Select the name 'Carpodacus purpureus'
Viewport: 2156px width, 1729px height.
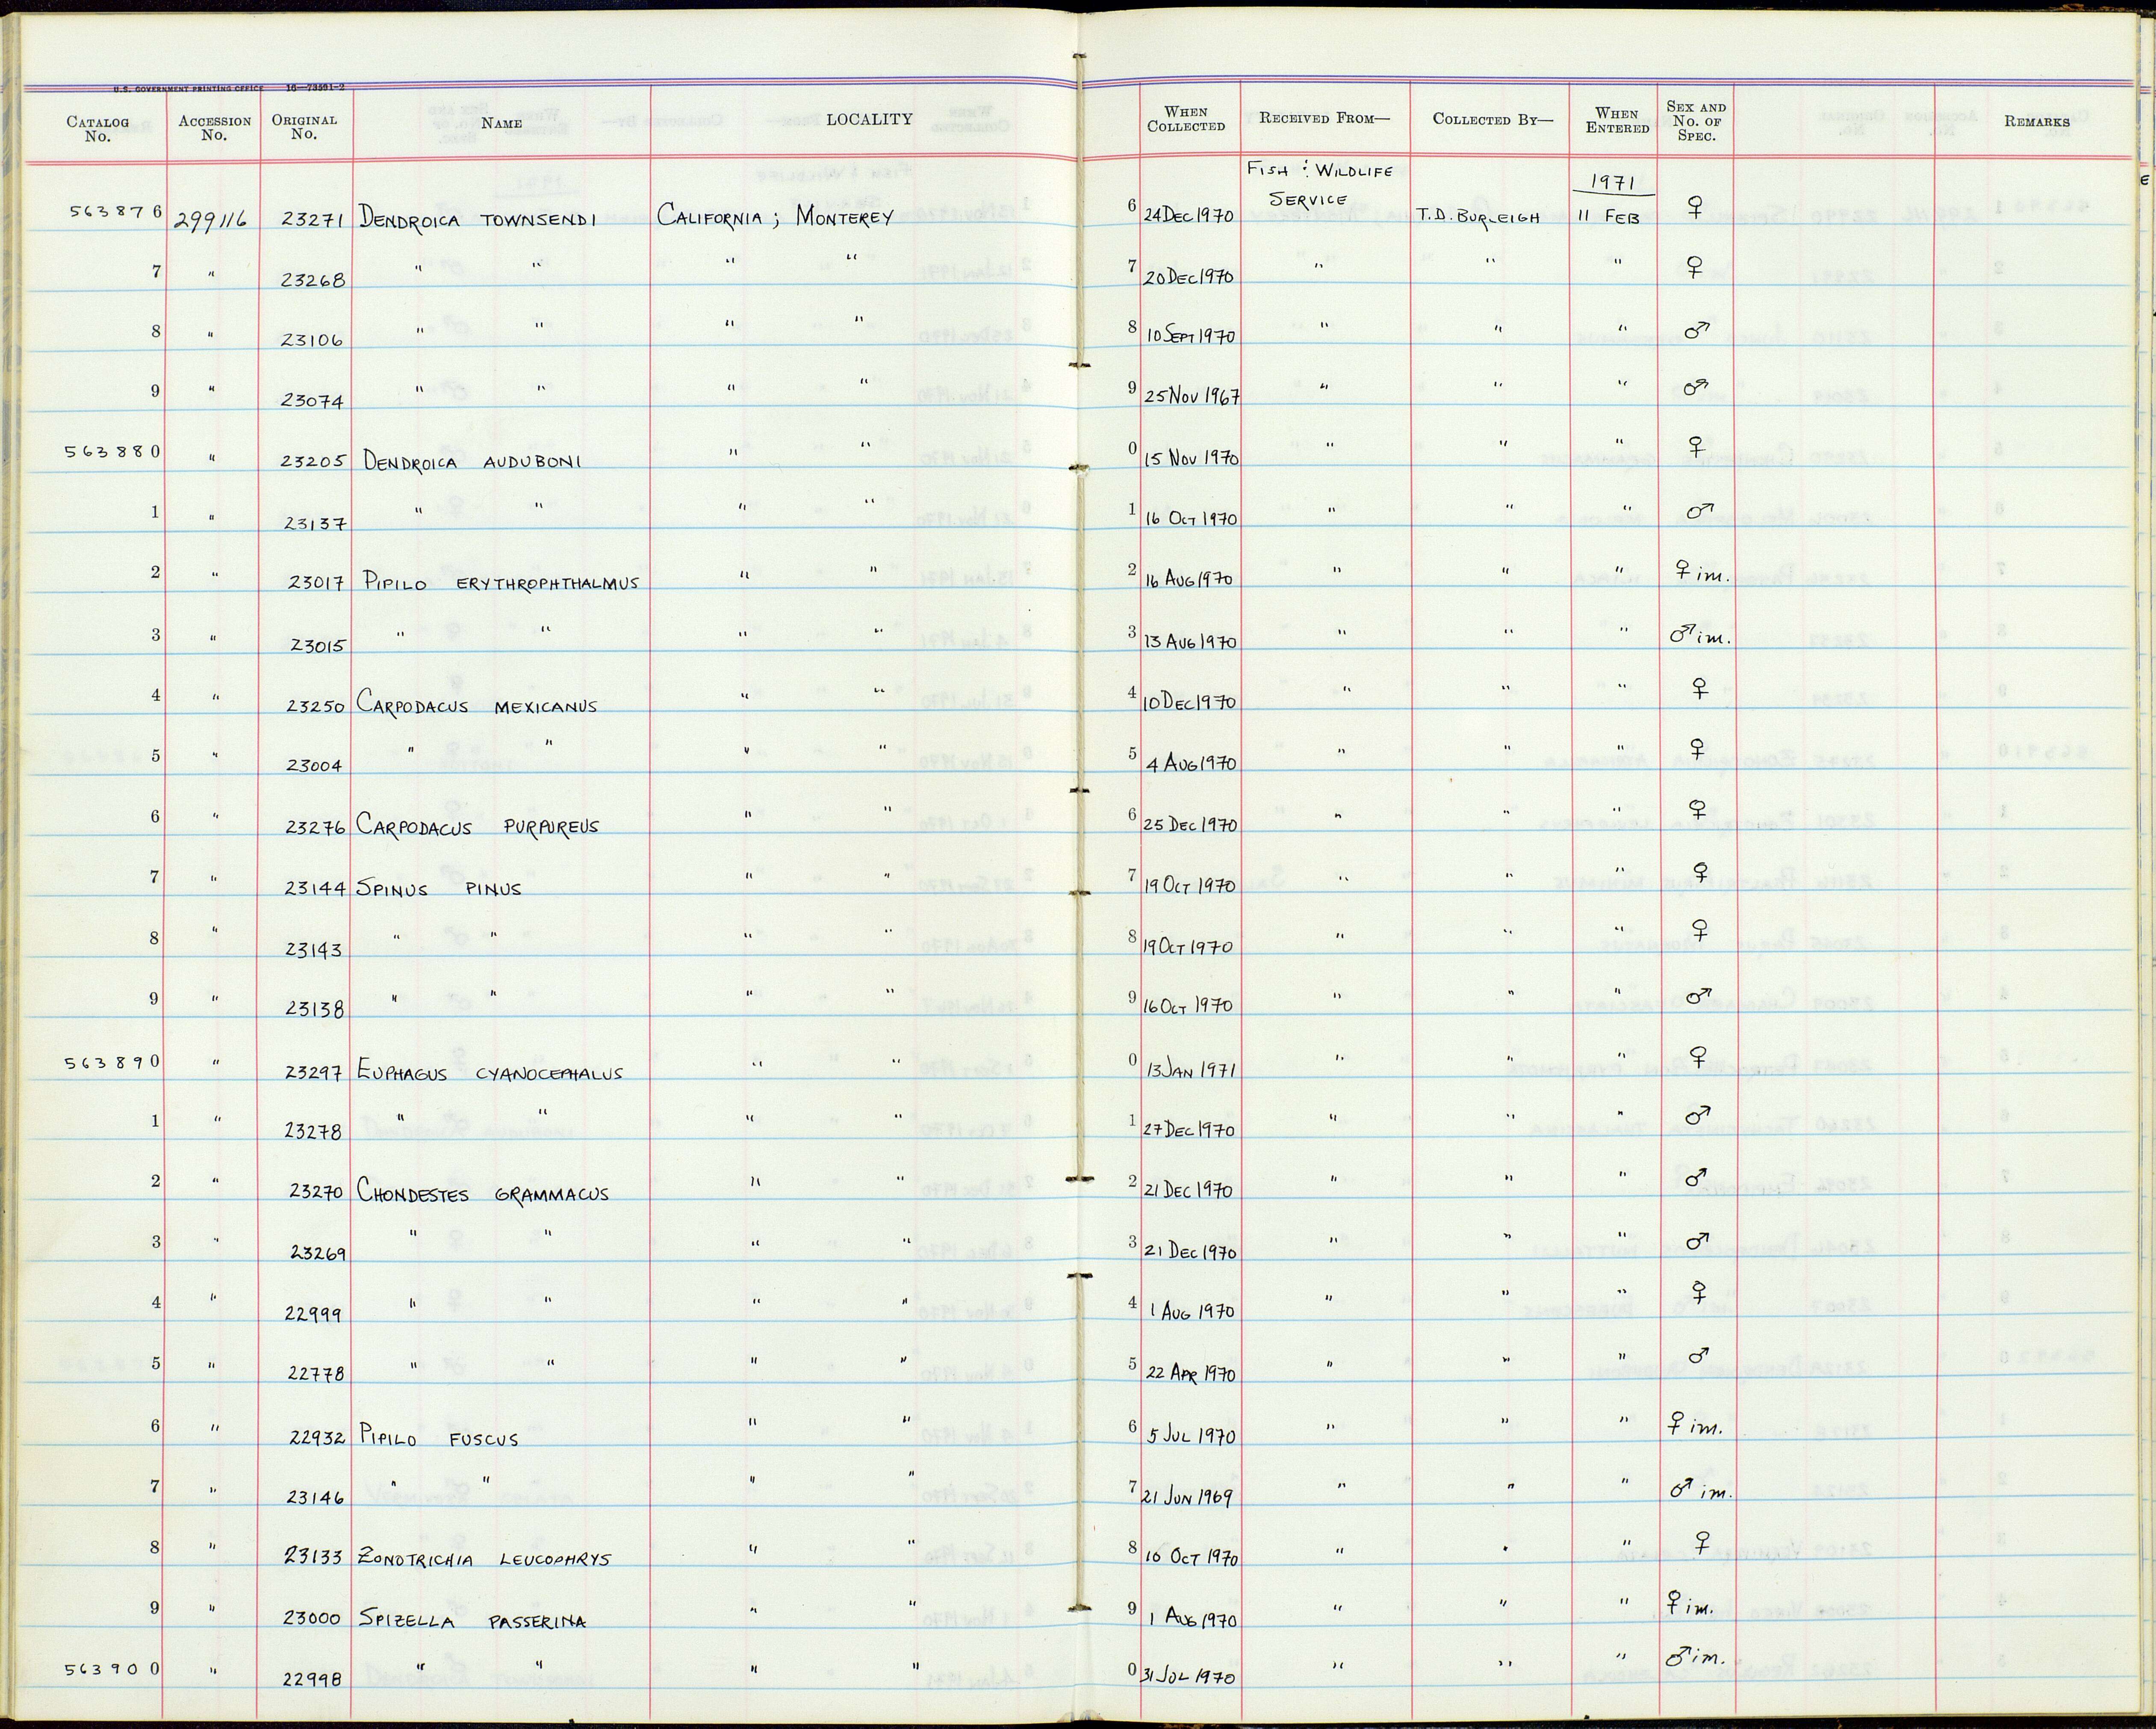point(479,828)
